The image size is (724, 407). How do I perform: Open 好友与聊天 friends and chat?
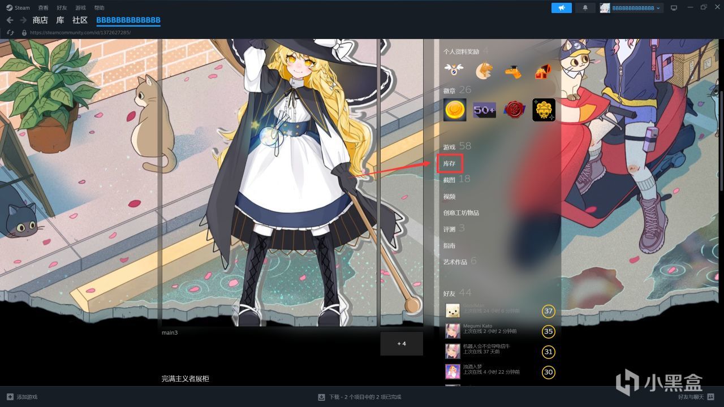(696, 397)
